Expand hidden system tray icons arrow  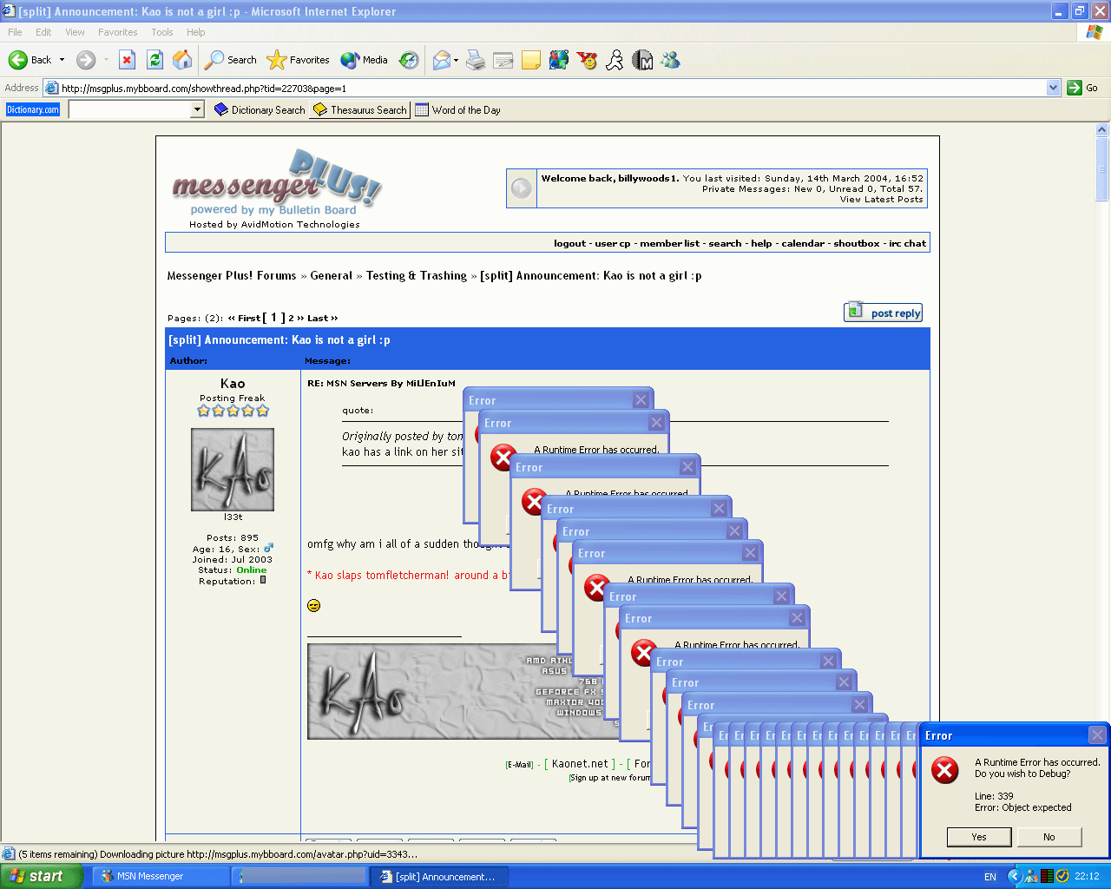[x=1014, y=877]
